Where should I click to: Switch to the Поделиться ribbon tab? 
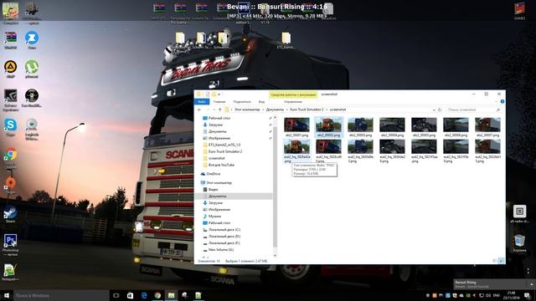242,102
